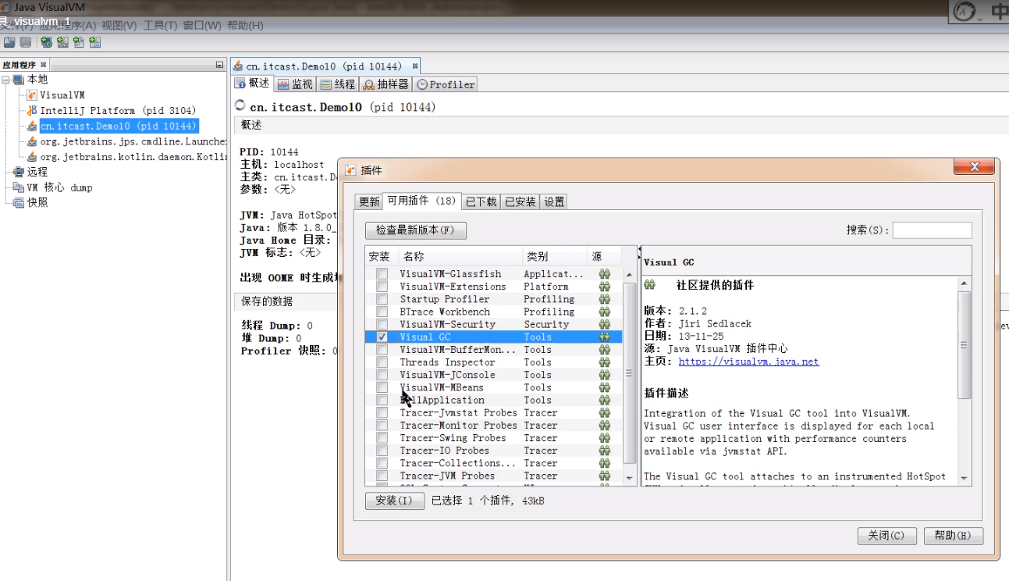Switch to the 已安装 tab

pyautogui.click(x=520, y=201)
